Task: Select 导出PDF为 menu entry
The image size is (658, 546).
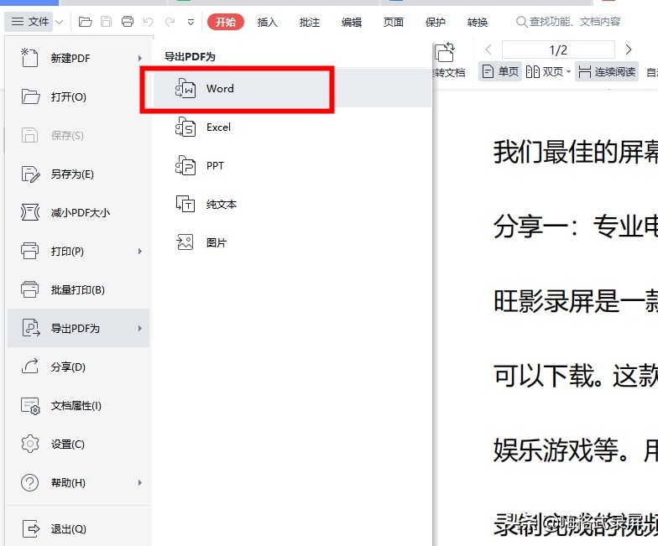Action: tap(79, 328)
